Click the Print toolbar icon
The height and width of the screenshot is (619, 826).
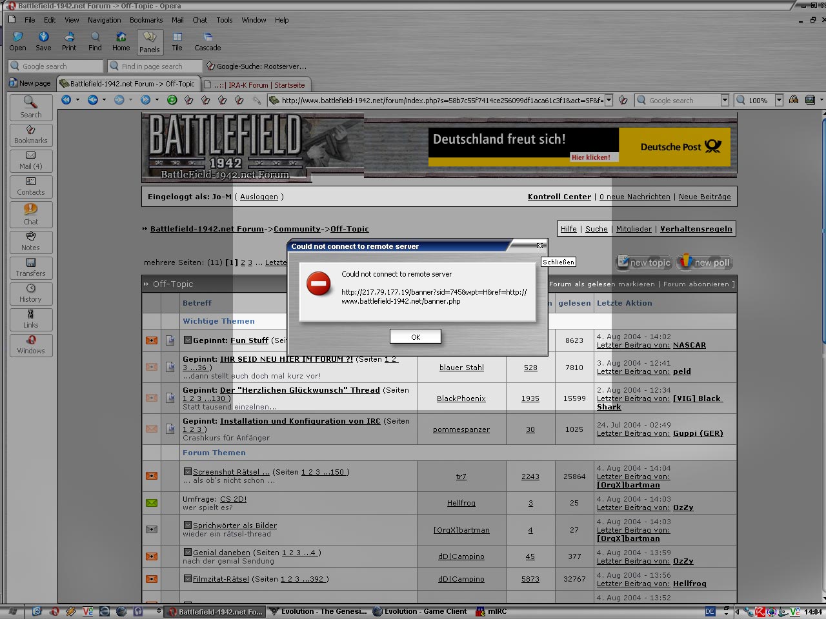pos(69,42)
